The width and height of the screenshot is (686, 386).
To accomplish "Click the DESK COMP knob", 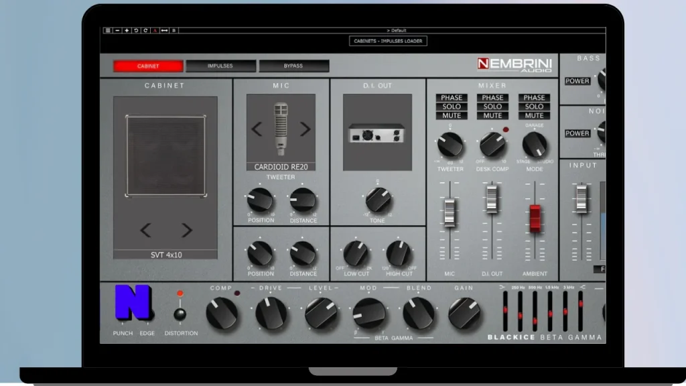I will (492, 145).
